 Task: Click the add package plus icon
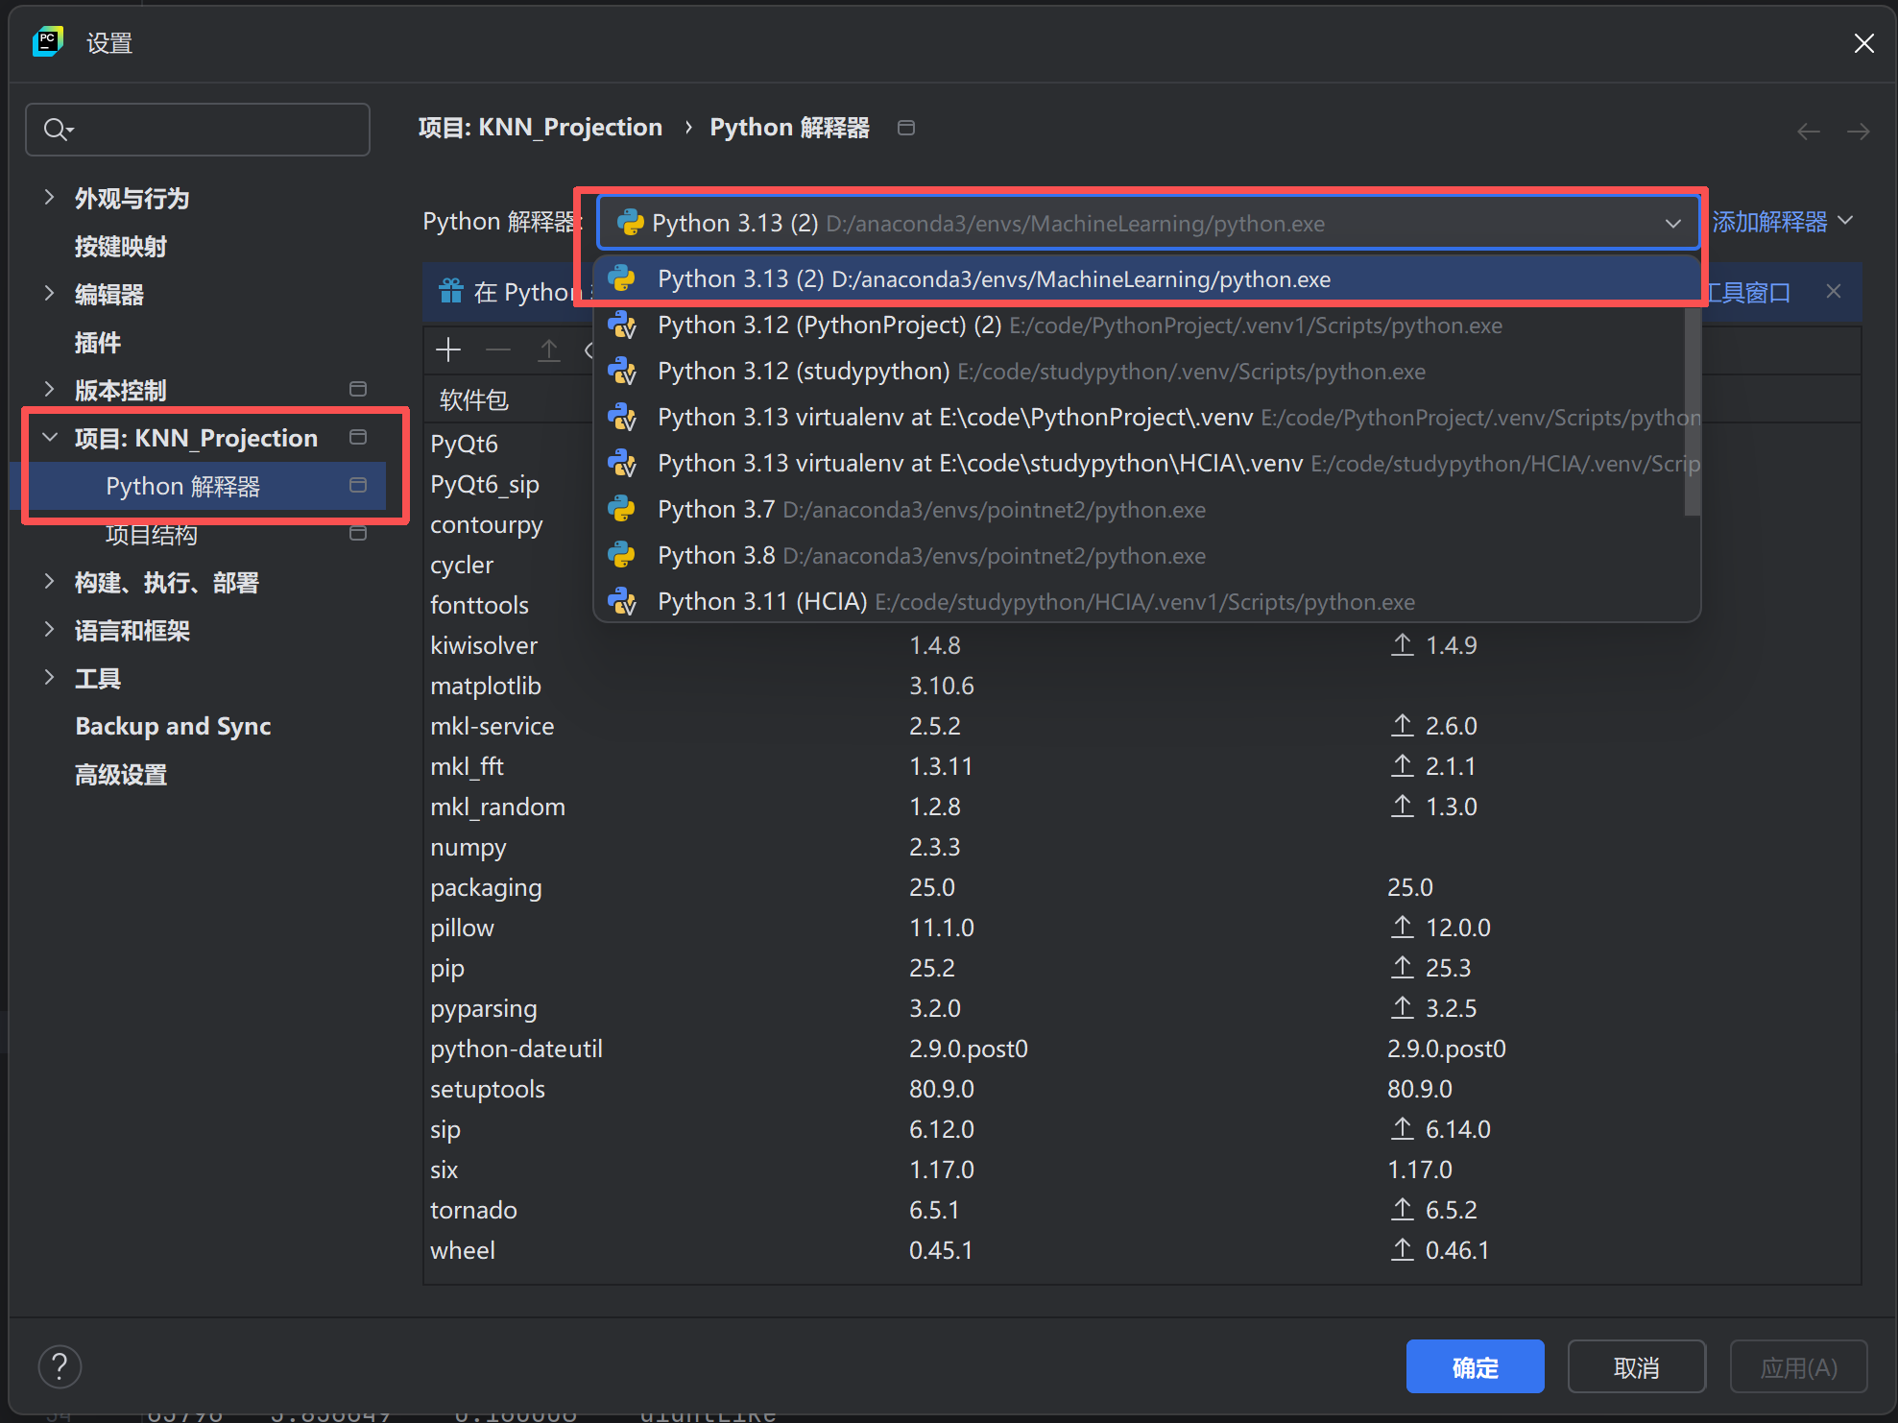point(448,350)
